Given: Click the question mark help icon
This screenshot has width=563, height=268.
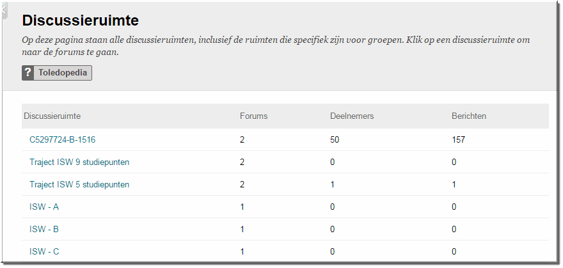Looking at the screenshot, I should 28,73.
